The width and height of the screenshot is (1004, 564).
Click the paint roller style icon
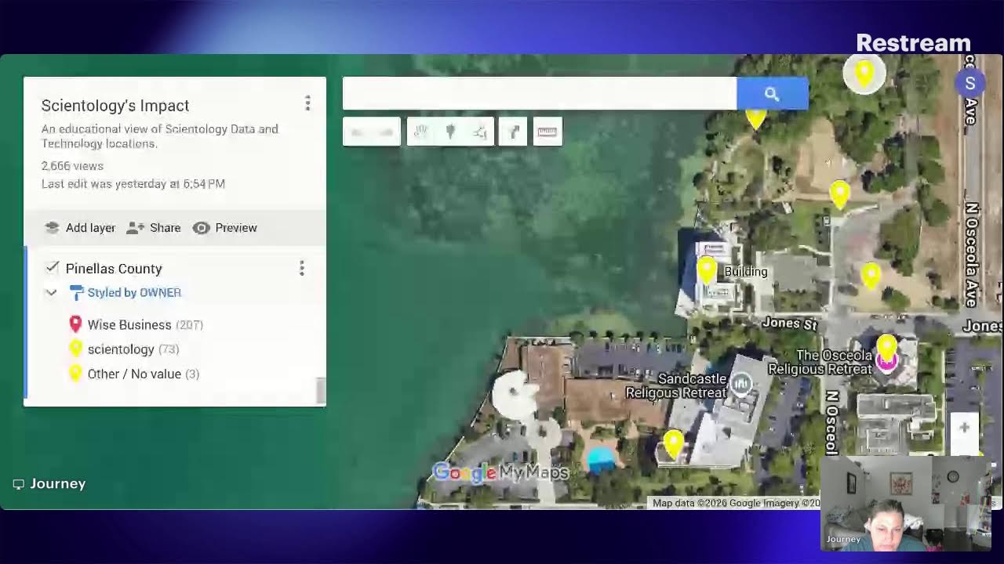76,293
